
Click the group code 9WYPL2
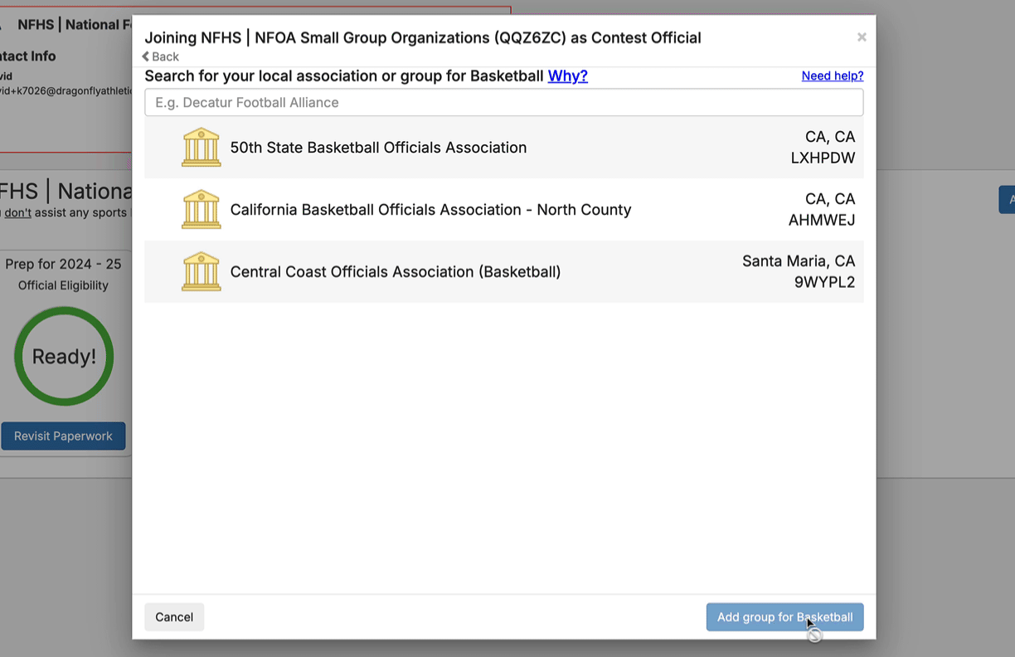[x=824, y=283]
